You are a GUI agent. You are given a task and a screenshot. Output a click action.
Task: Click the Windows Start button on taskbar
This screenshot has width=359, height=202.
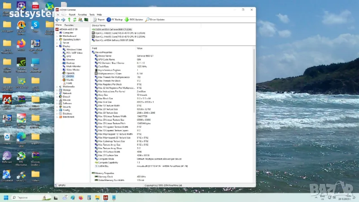[5, 197]
